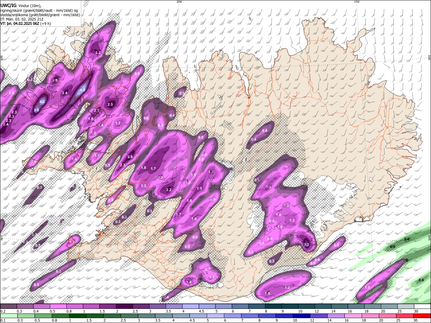Screen dimensions: 431x323
Task: Select the deep blue rain-scale swatch between 10 and 12
Action: 301,316
